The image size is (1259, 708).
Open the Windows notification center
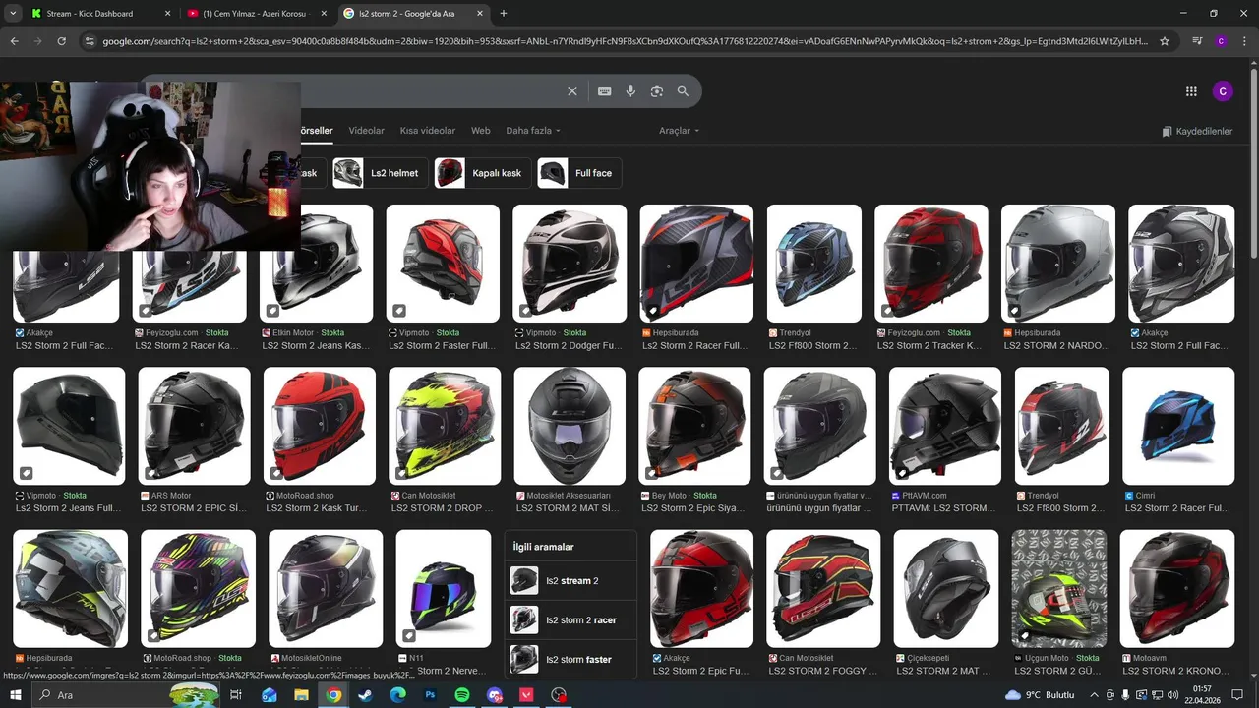(x=1237, y=695)
